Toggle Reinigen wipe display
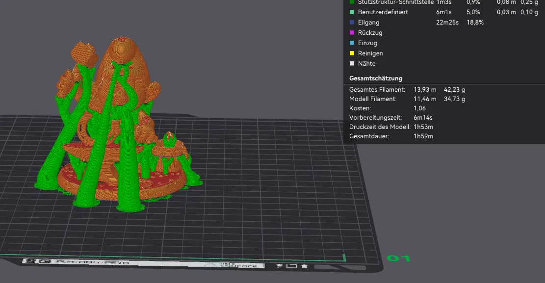The image size is (545, 283). coord(370,53)
